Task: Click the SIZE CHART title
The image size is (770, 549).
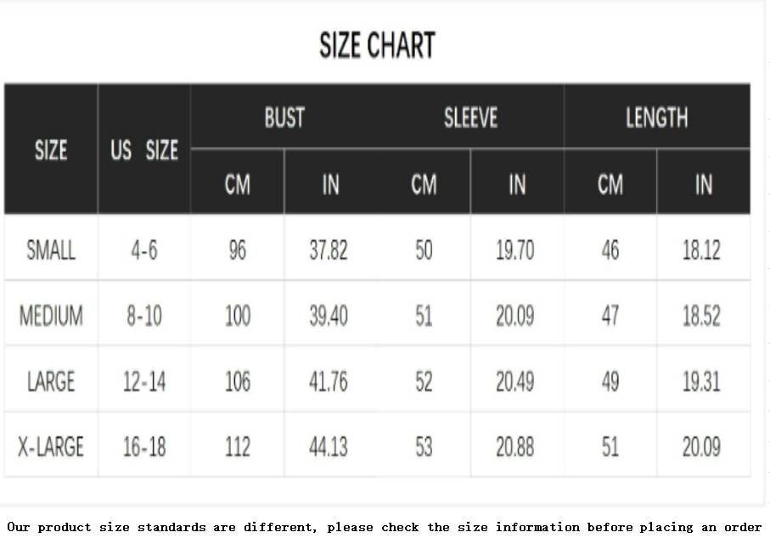Action: pyautogui.click(x=377, y=45)
